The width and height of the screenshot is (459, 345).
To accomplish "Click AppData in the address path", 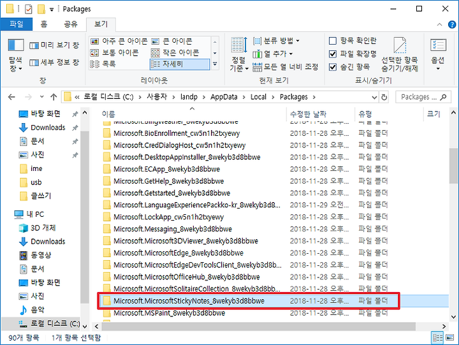I will (x=224, y=97).
